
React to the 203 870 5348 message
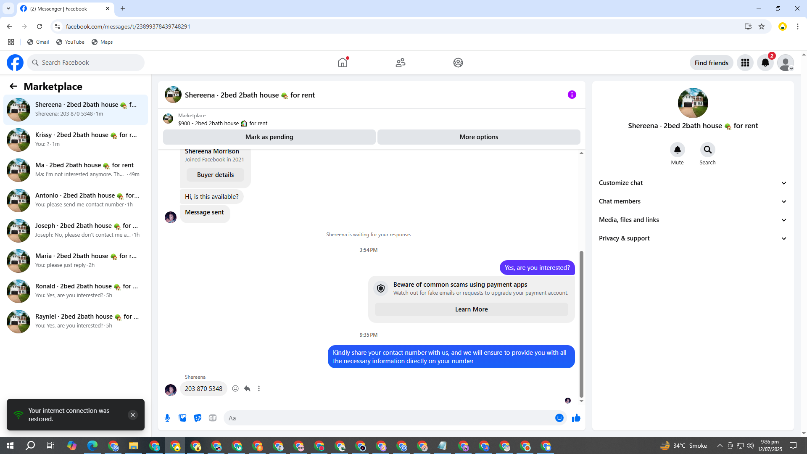coord(235,388)
